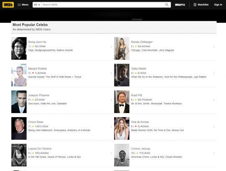The width and height of the screenshot is (226, 171).
Task: Open Connor Jessup name link
Action: 141,149
